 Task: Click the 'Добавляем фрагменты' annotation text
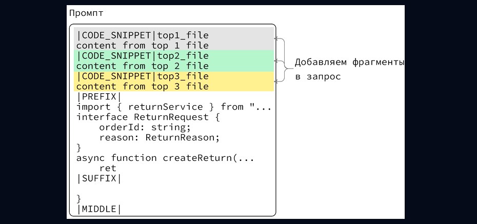coord(349,63)
